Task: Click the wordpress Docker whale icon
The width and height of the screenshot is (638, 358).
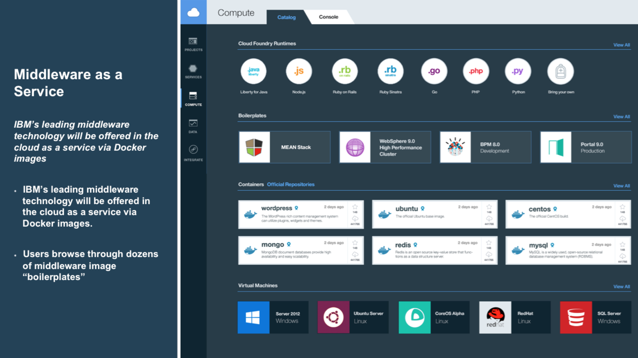Action: (250, 214)
